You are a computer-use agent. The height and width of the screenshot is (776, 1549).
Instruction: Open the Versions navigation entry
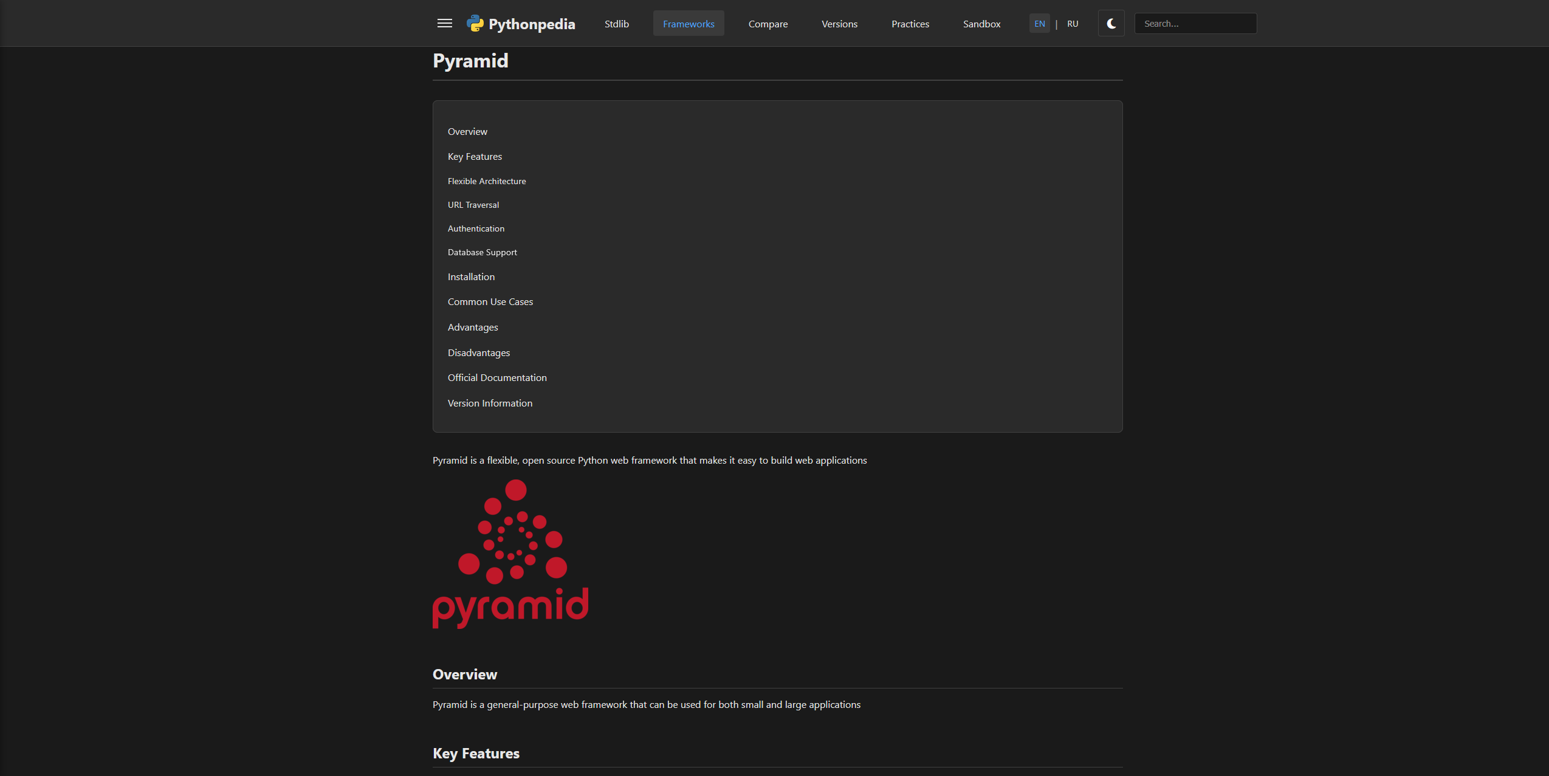tap(839, 24)
